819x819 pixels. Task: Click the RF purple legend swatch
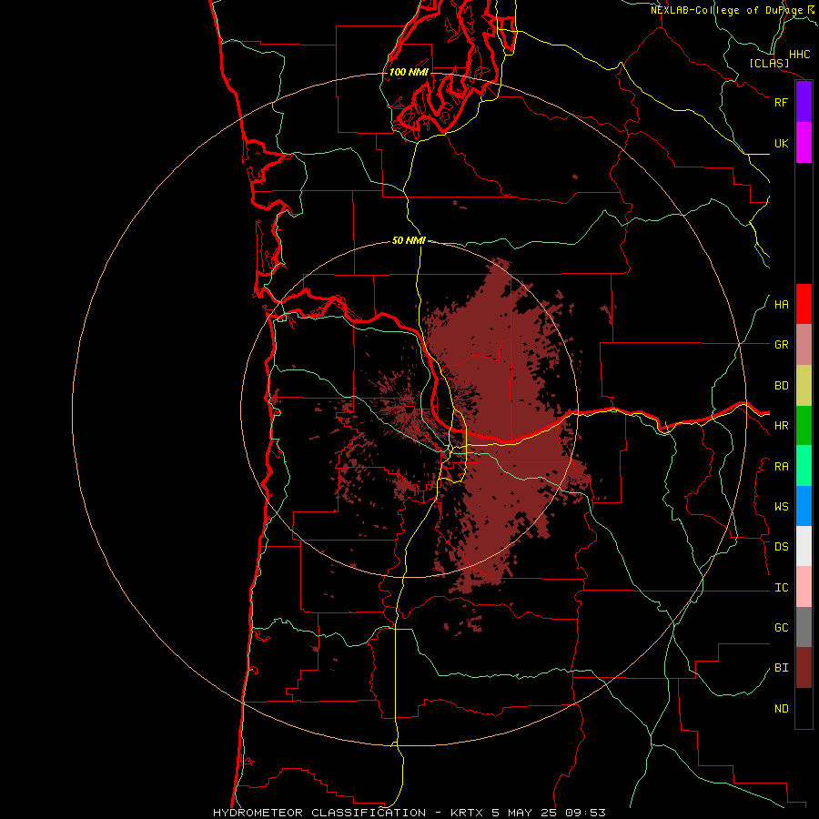tap(804, 102)
